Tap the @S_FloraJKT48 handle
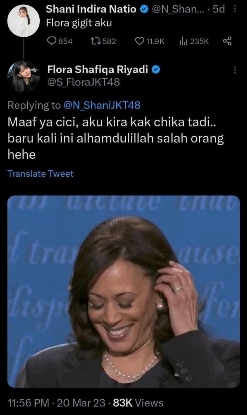 click(83, 82)
